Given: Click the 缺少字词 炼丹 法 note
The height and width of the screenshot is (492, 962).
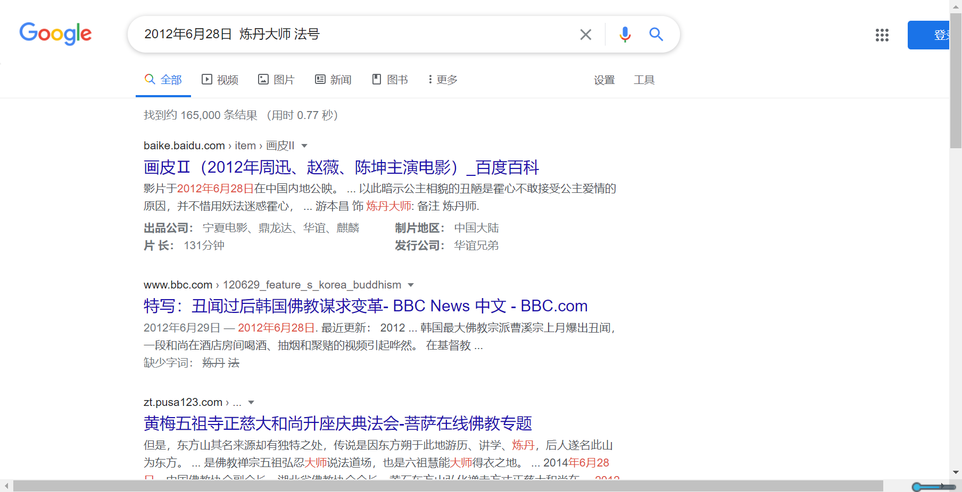Looking at the screenshot, I should click(x=192, y=363).
